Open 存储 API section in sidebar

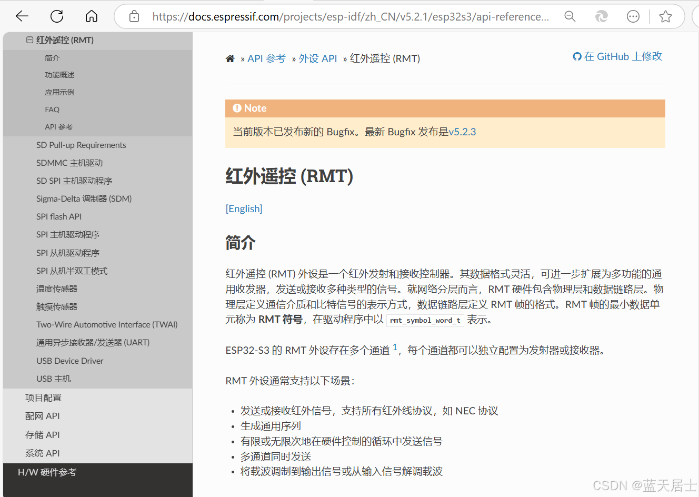point(43,435)
